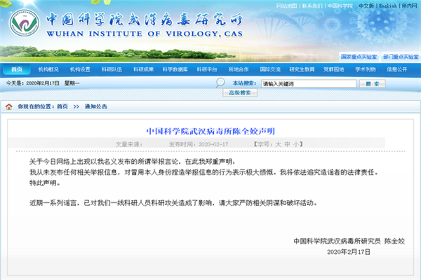Click the 网站地图 link at top

point(286,6)
